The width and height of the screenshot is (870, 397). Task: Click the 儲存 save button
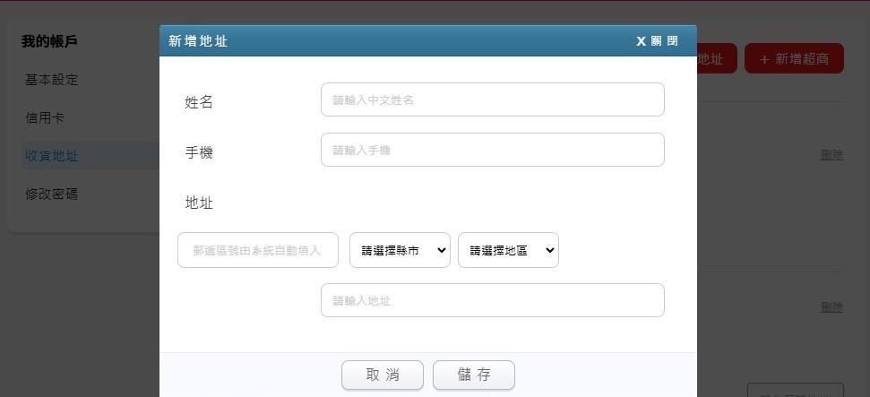pyautogui.click(x=474, y=375)
